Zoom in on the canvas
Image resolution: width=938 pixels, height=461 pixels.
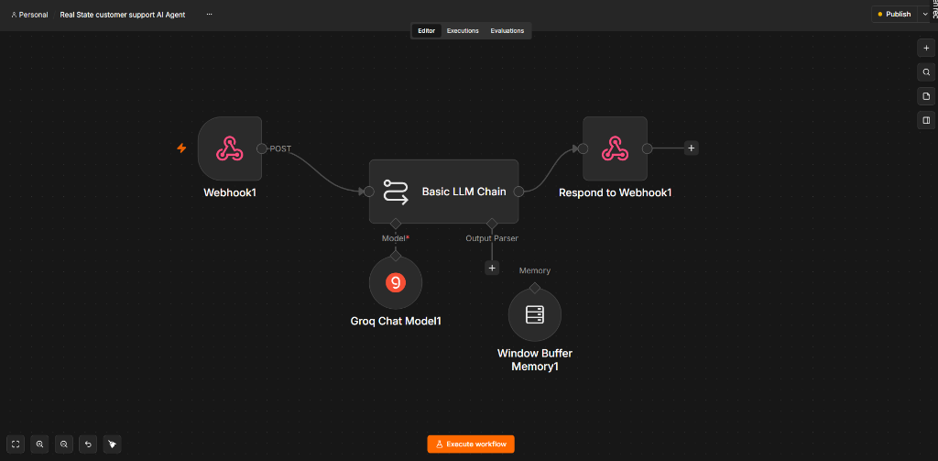39,445
